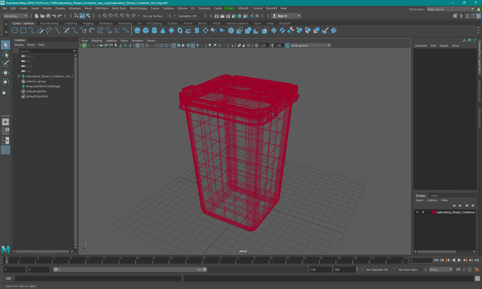Click the Anim tab in channels panel
482x289 pixels.
(x=434, y=195)
